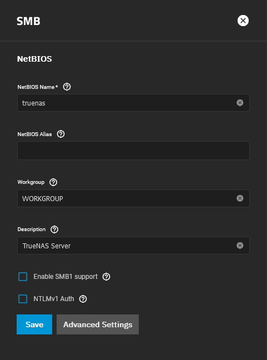This screenshot has width=267, height=360.
Task: Clear the WORKGROUP text with x icon
Action: 240,198
